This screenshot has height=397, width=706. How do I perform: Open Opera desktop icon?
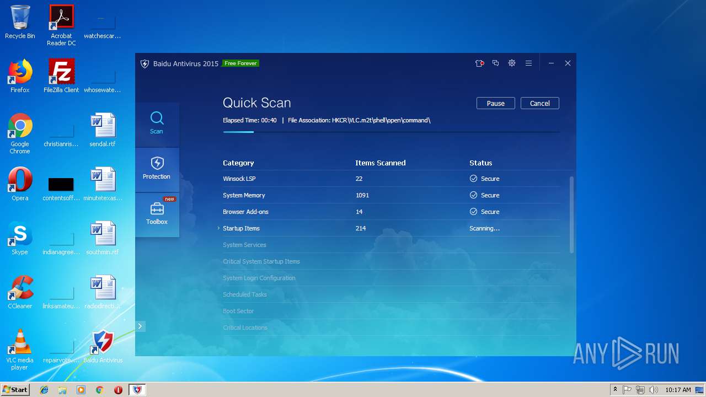coord(20,184)
